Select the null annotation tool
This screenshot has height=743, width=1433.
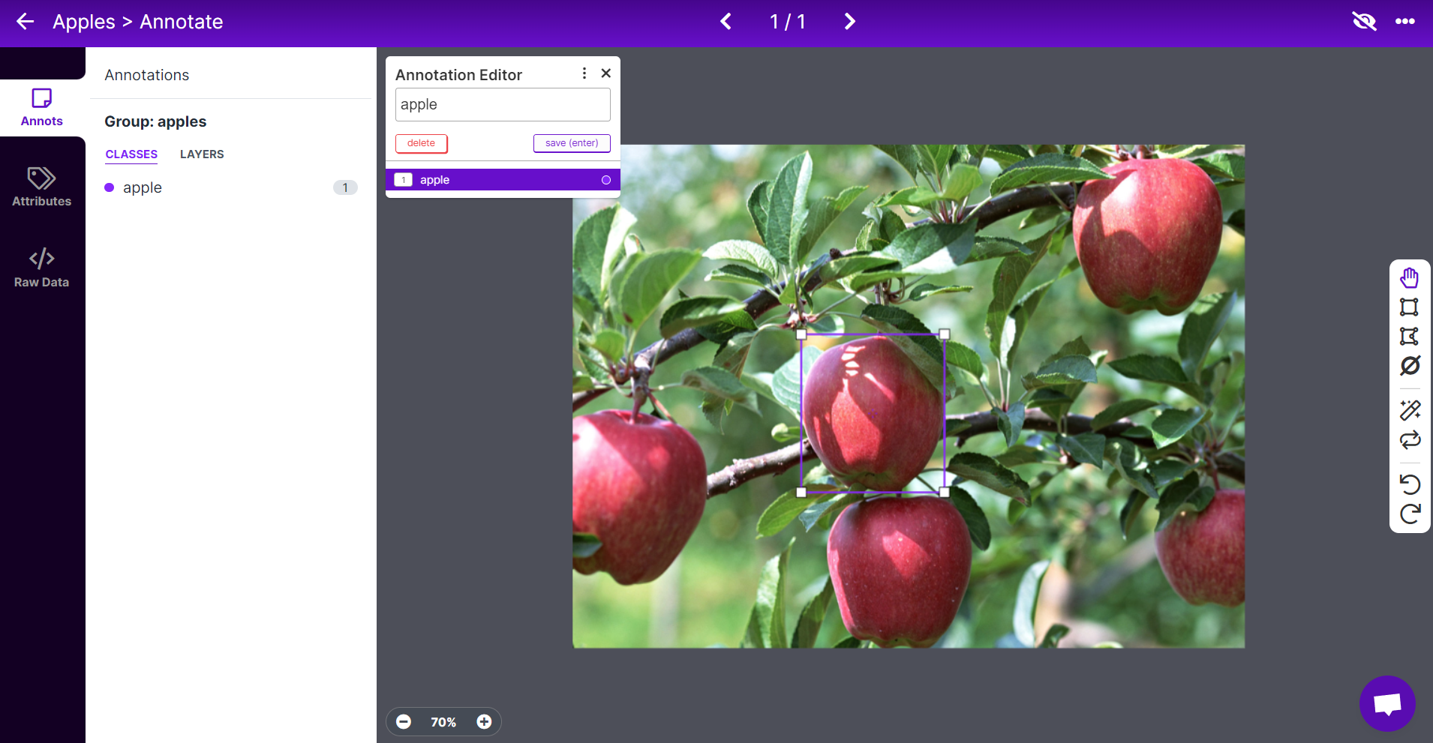[1410, 365]
